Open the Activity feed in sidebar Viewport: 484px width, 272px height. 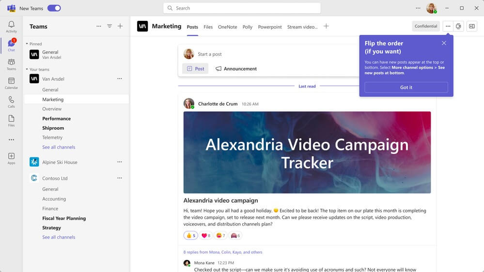point(11,27)
